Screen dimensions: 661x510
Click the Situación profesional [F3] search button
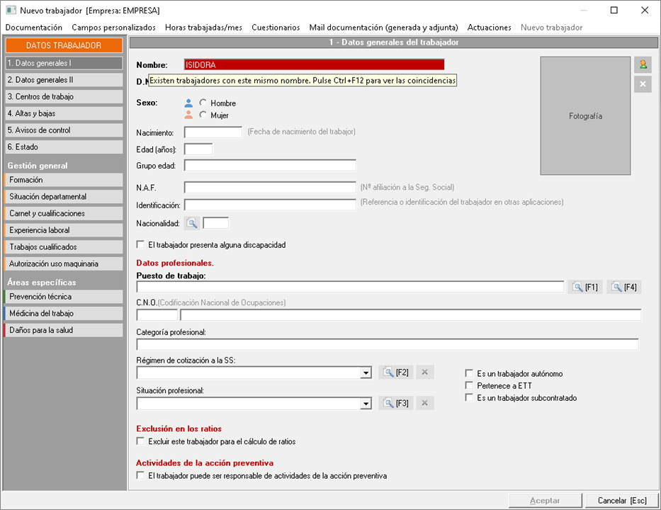[396, 403]
